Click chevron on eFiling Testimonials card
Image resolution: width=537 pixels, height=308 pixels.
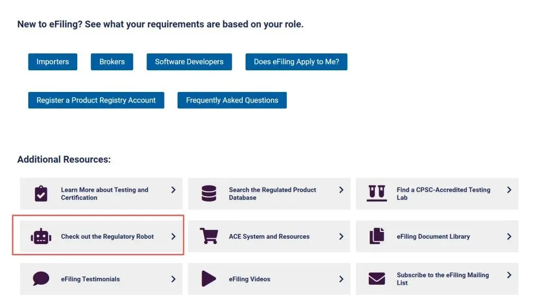[174, 279]
